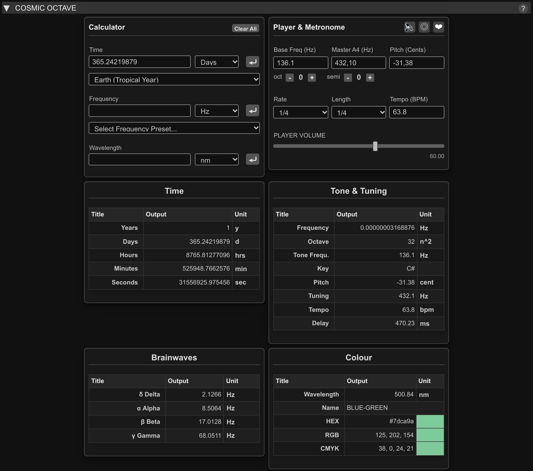The image size is (533, 471).
Task: Click the Delay value 470.23
Action: pyautogui.click(x=405, y=323)
